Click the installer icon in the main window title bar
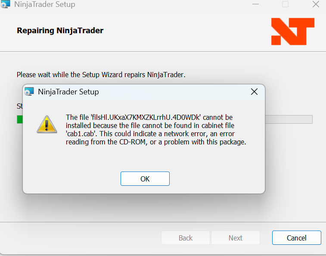 (x=5, y=4)
